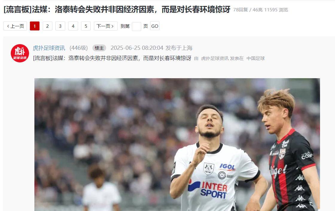Click the page number input box
The height and width of the screenshot is (211, 335).
[x=136, y=27]
